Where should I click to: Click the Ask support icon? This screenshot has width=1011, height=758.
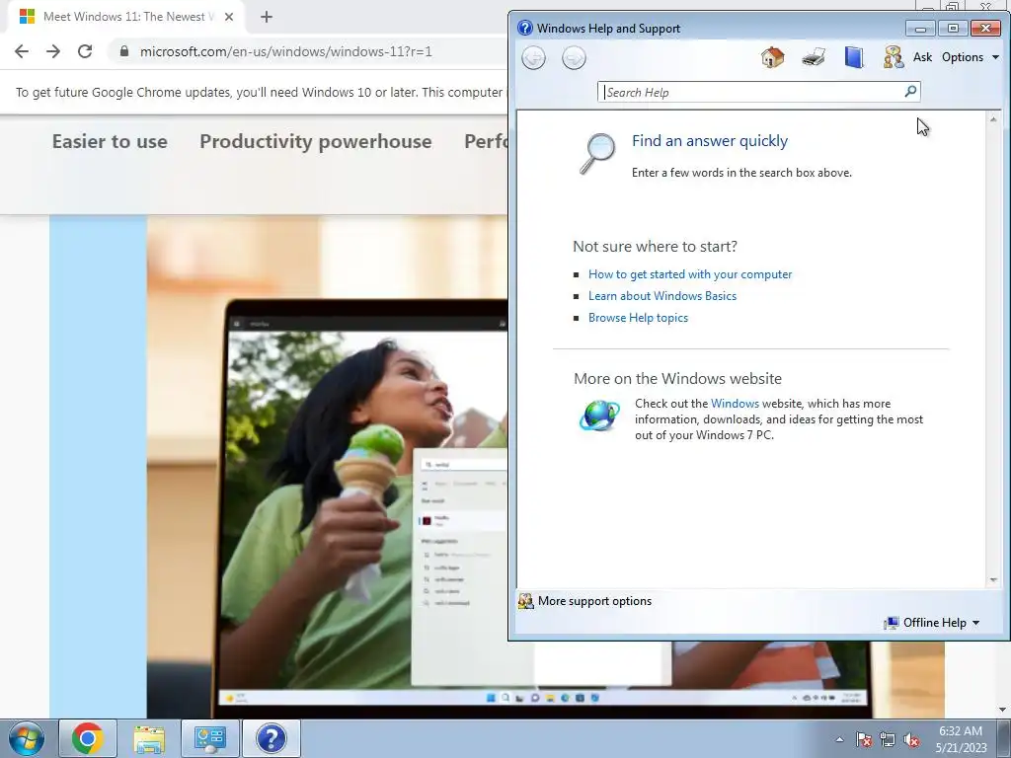click(x=893, y=57)
